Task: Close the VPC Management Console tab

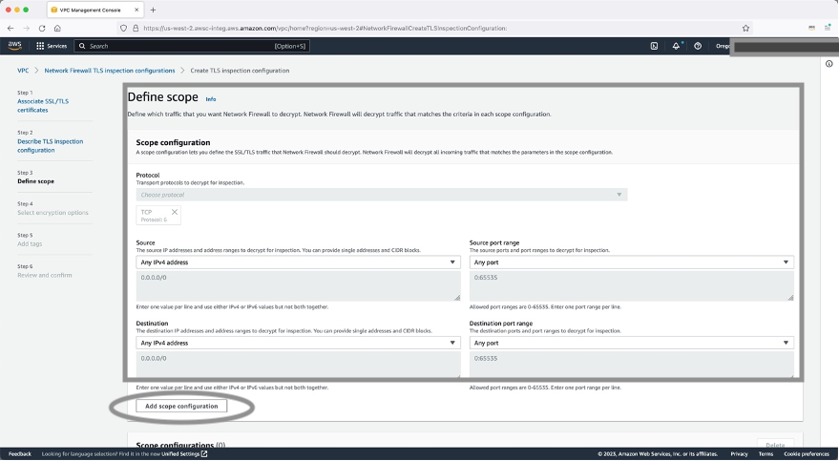Action: point(136,10)
